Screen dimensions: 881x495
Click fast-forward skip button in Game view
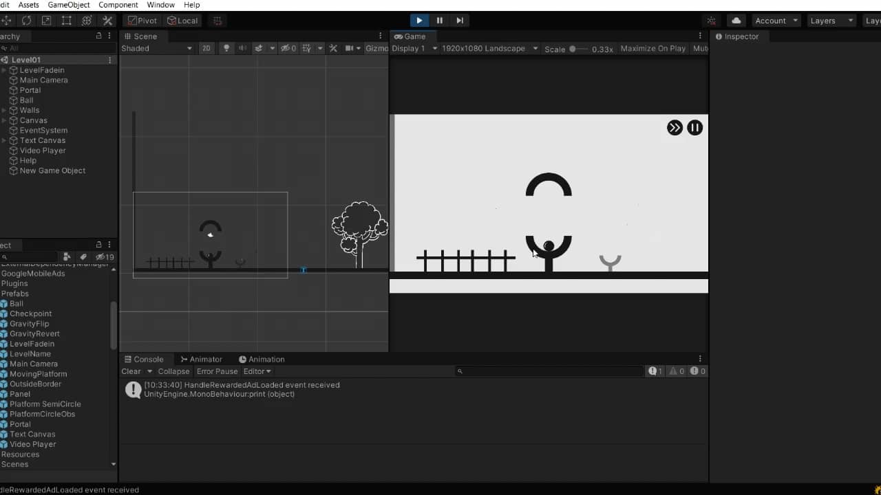(675, 127)
